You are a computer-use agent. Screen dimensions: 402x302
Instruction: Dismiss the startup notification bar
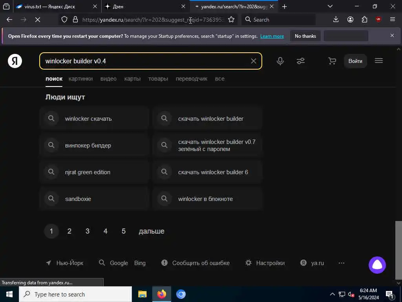point(392,35)
